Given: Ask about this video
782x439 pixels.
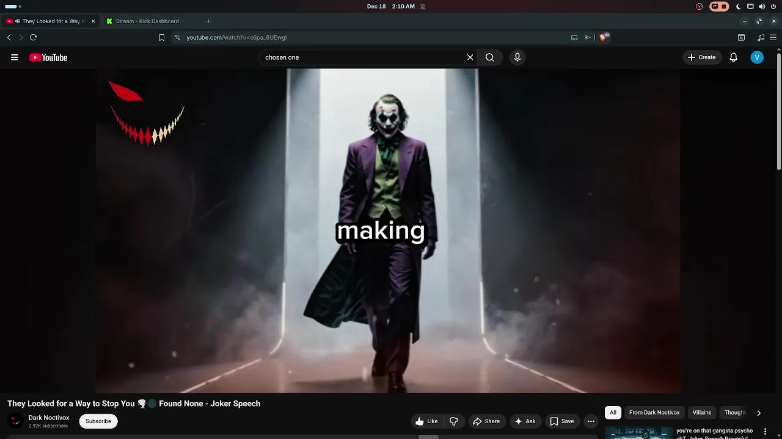Looking at the screenshot, I should coord(525,421).
